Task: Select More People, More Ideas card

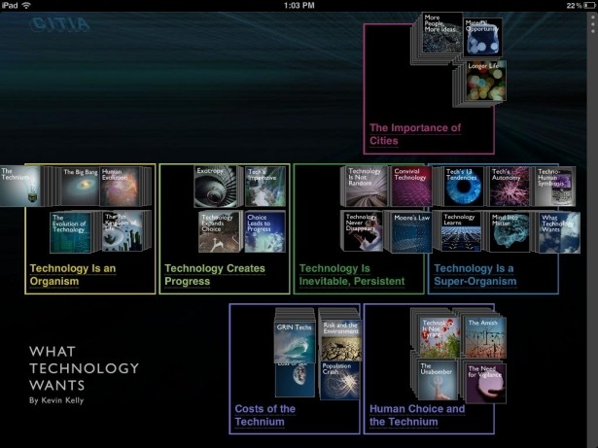Action: 440,37
